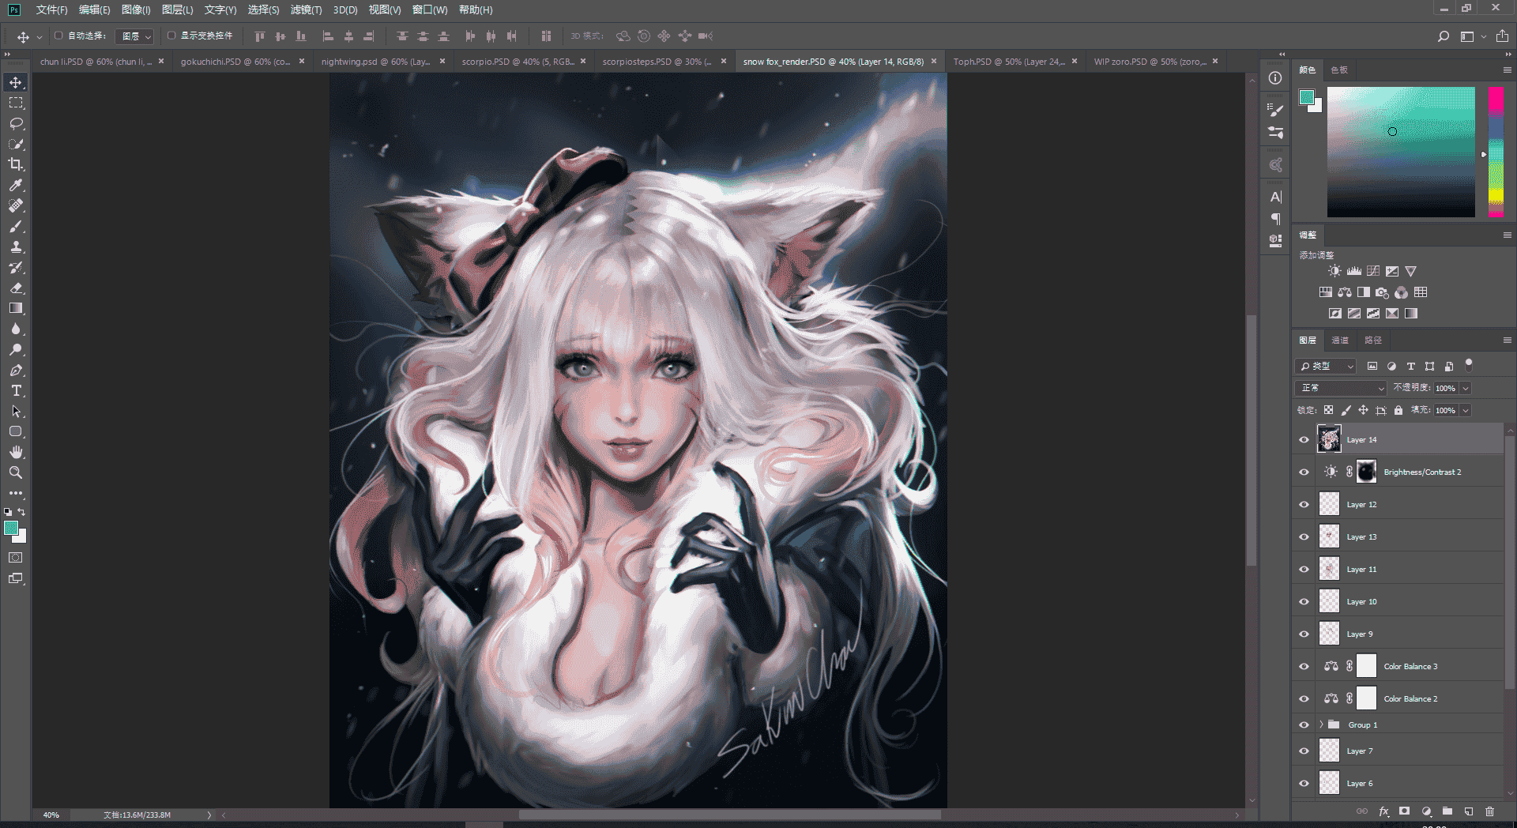Click the hue slider strip in color panel
The height and width of the screenshot is (828, 1517).
(x=1496, y=152)
